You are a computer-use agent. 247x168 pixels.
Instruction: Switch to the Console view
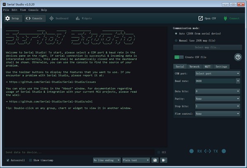pos(35,19)
